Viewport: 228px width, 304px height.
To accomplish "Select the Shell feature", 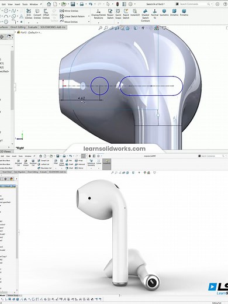I will click(x=69, y=168).
